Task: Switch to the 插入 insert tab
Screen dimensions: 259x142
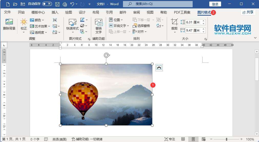Action: point(55,12)
